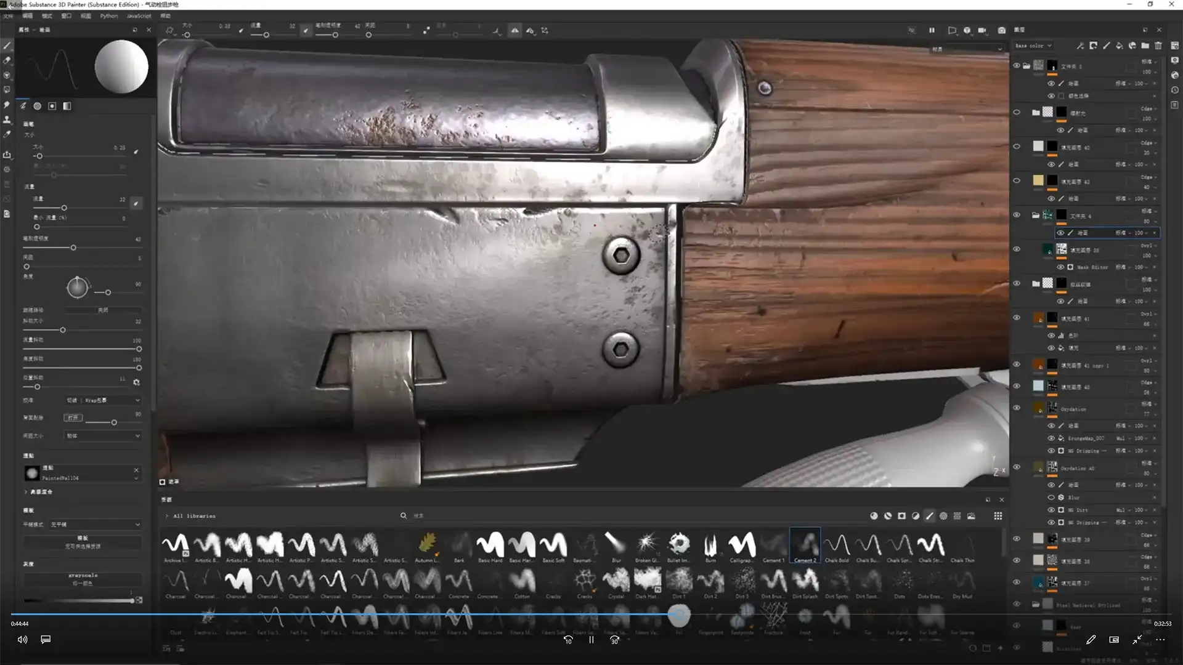Toggle visibility of the Mask Editor effect
Image resolution: width=1183 pixels, height=665 pixels.
click(1060, 267)
